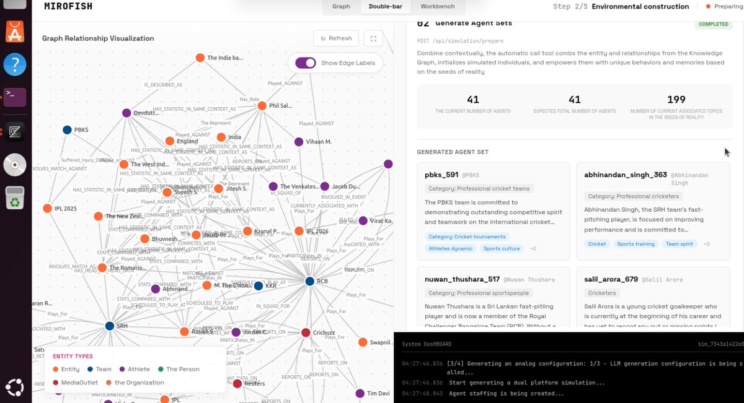744x403 pixels.
Task: Click the Rasikh S. node
Action: click(184, 332)
